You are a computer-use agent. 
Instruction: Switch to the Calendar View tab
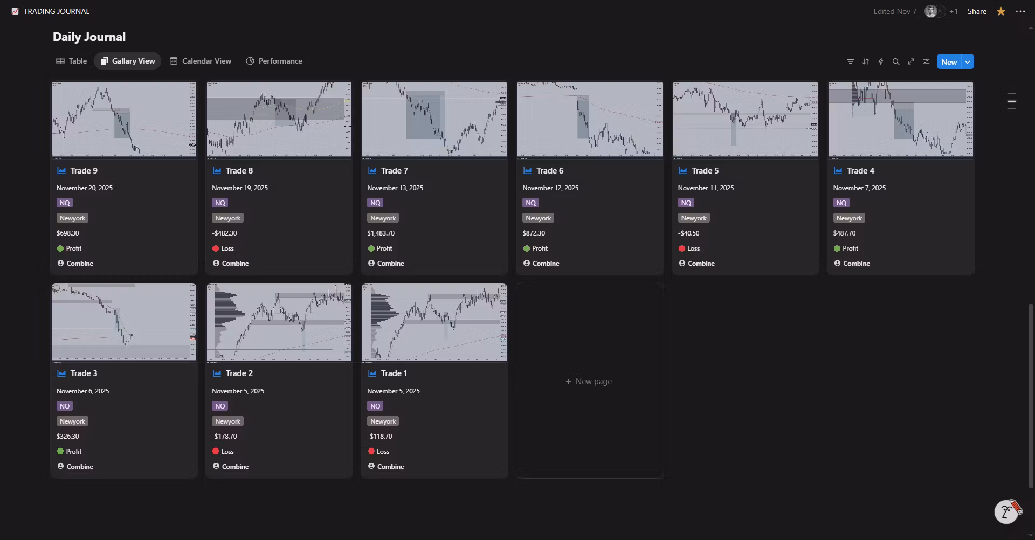[201, 61]
